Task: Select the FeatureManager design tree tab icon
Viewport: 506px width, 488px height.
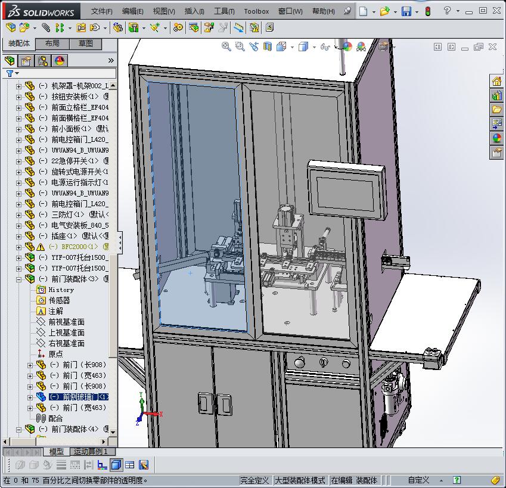Action: (x=10, y=61)
